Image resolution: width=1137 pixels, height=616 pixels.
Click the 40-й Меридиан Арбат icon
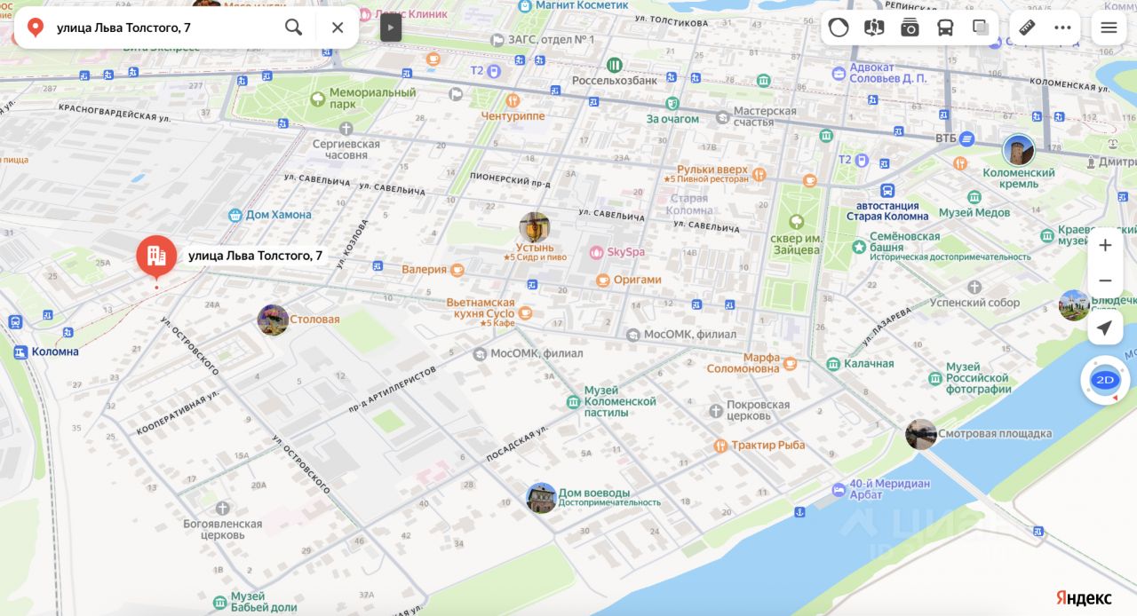(839, 490)
